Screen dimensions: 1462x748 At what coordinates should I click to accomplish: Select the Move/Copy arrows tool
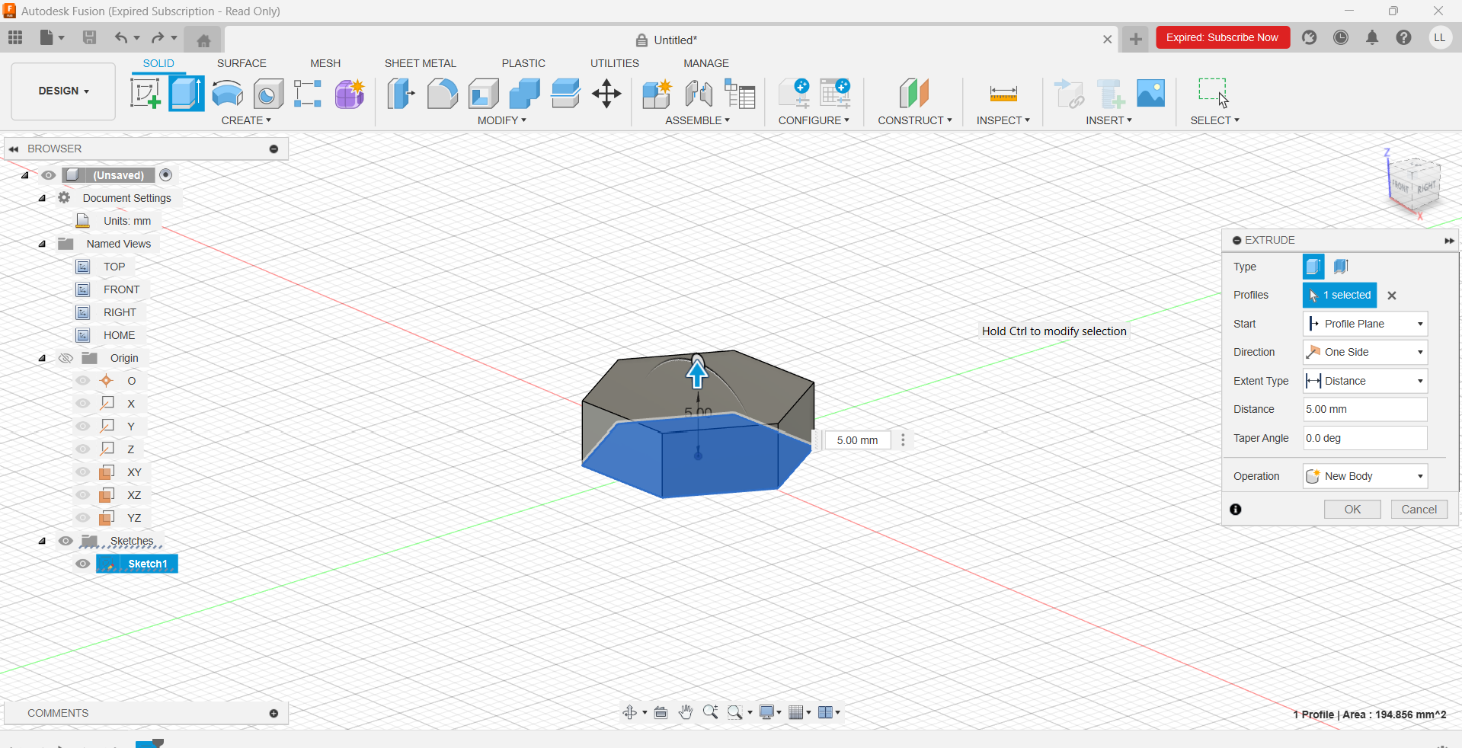point(606,94)
